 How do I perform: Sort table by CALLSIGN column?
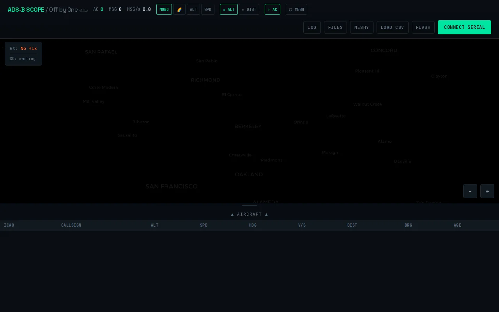(x=71, y=225)
